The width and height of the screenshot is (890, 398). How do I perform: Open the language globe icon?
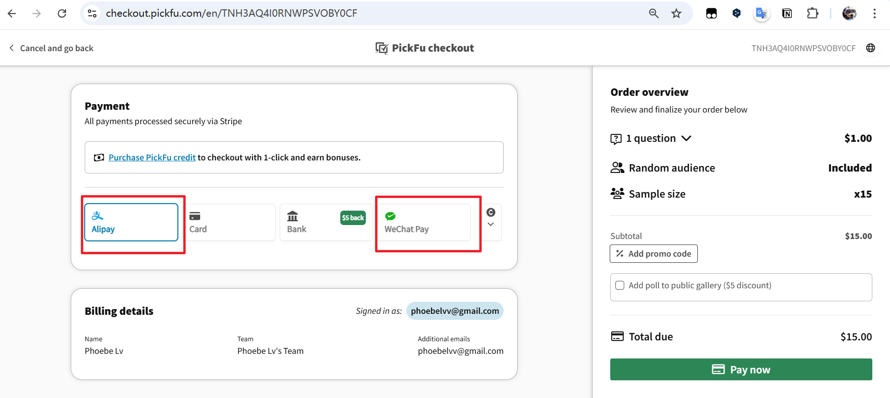click(x=871, y=48)
